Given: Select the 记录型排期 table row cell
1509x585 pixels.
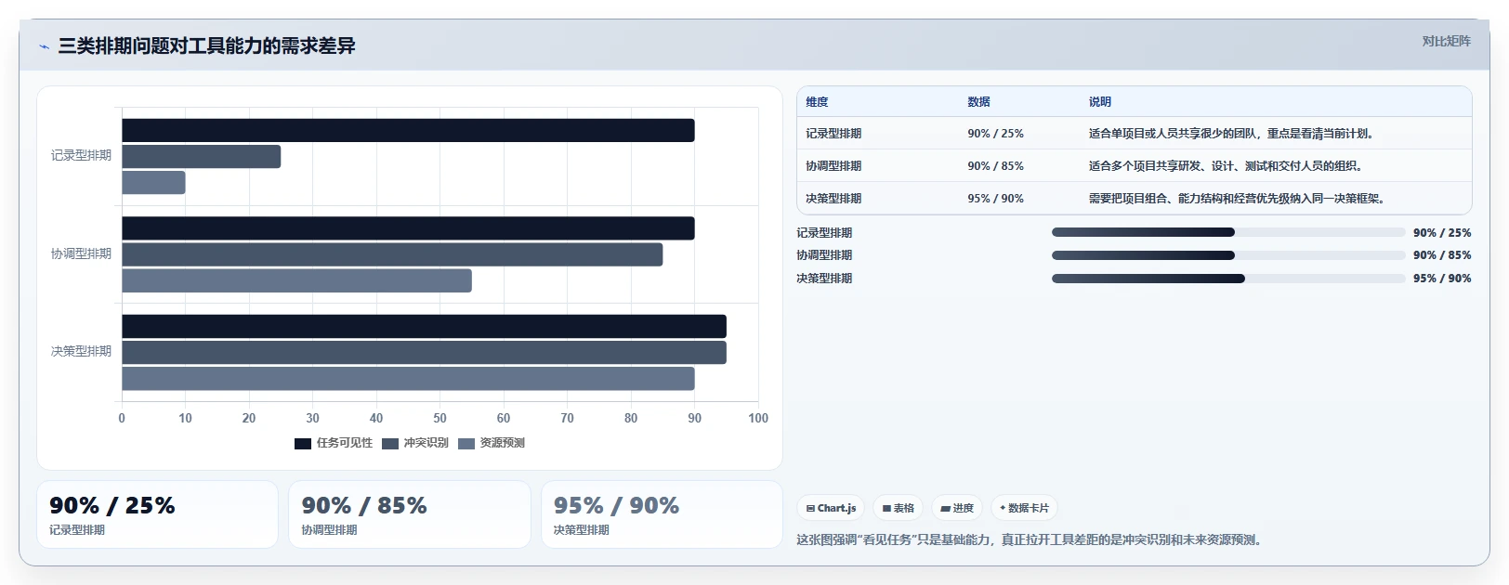Looking at the screenshot, I should (x=833, y=134).
